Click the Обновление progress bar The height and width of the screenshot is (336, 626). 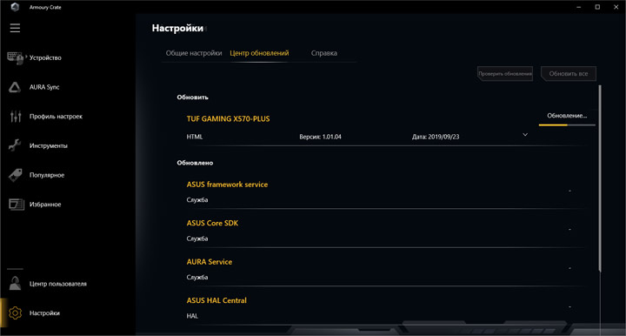tap(567, 125)
